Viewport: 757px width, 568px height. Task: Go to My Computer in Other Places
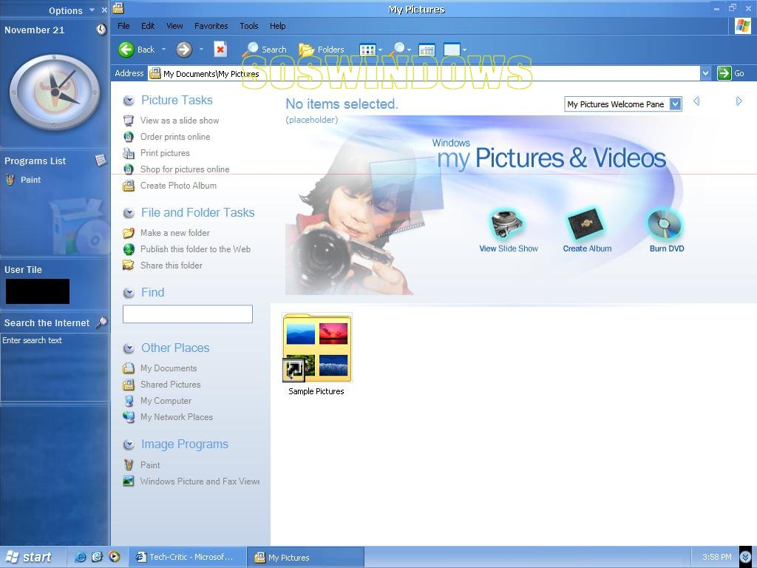[x=166, y=401]
